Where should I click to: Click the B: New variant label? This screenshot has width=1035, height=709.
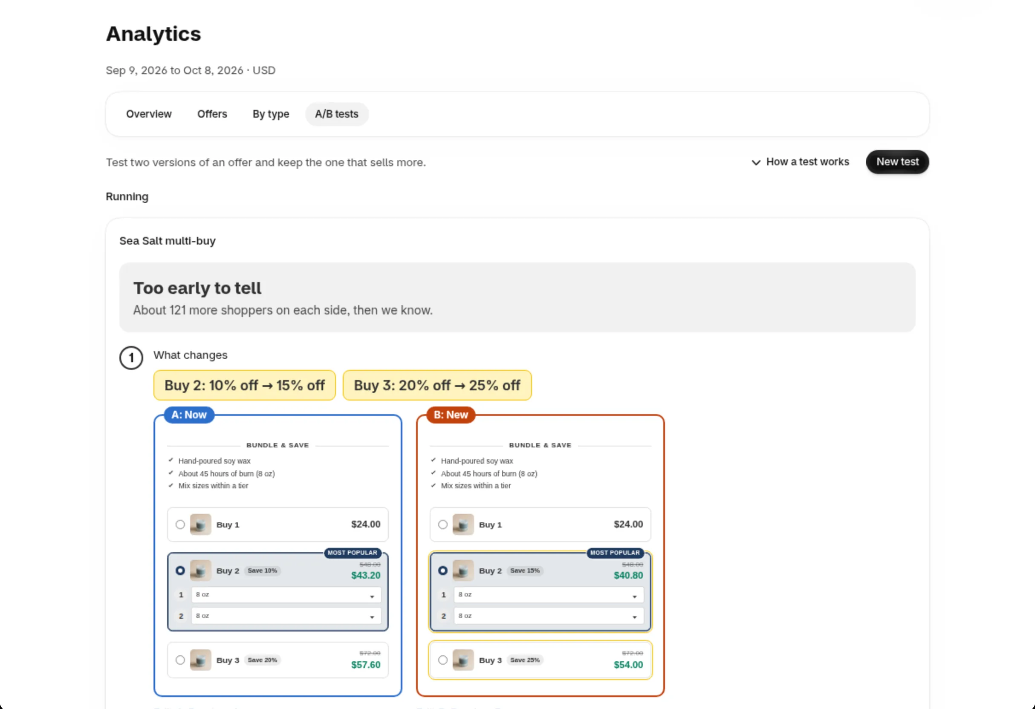[x=451, y=415]
